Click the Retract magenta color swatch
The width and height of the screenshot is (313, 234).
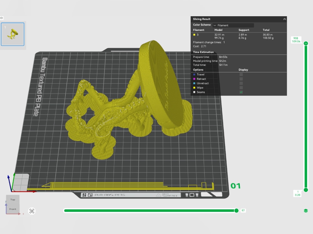point(194,79)
